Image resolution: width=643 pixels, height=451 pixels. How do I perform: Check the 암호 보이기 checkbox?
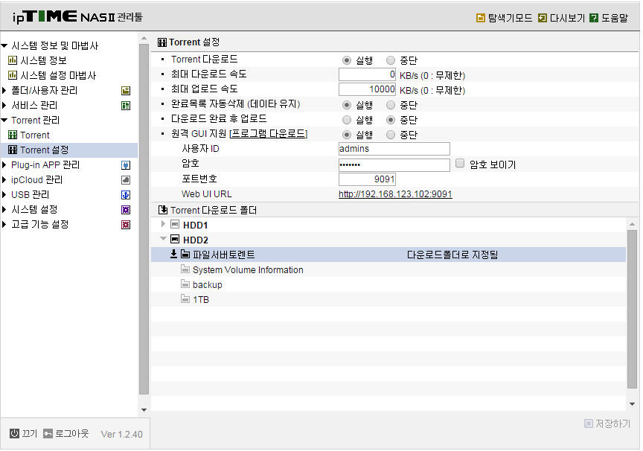click(x=460, y=164)
